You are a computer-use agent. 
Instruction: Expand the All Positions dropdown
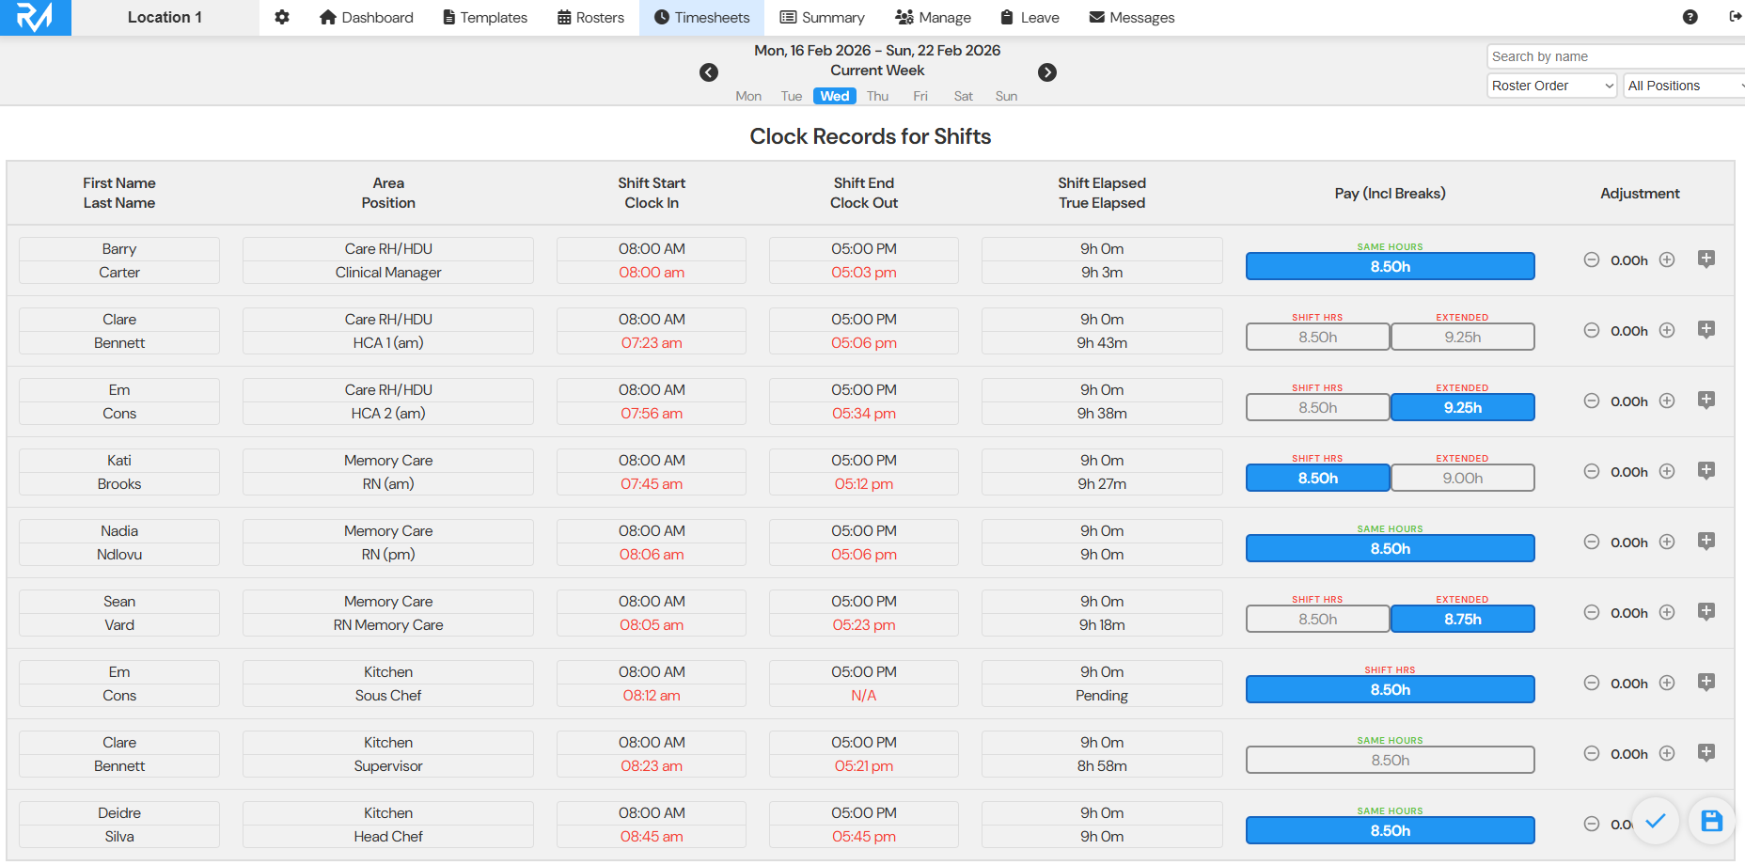pyautogui.click(x=1683, y=86)
